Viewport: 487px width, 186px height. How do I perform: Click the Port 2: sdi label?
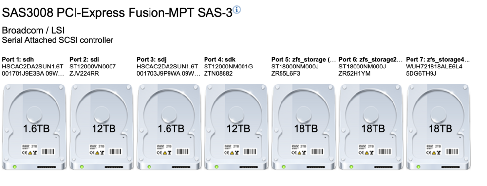coord(84,59)
